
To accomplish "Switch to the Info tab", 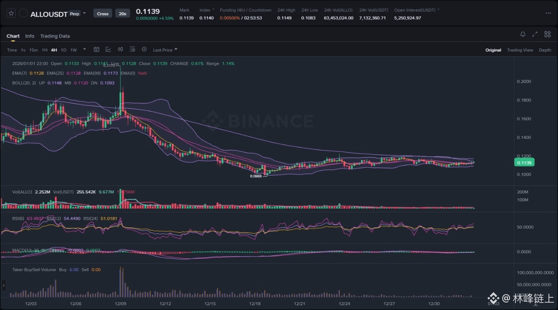I will pos(30,36).
